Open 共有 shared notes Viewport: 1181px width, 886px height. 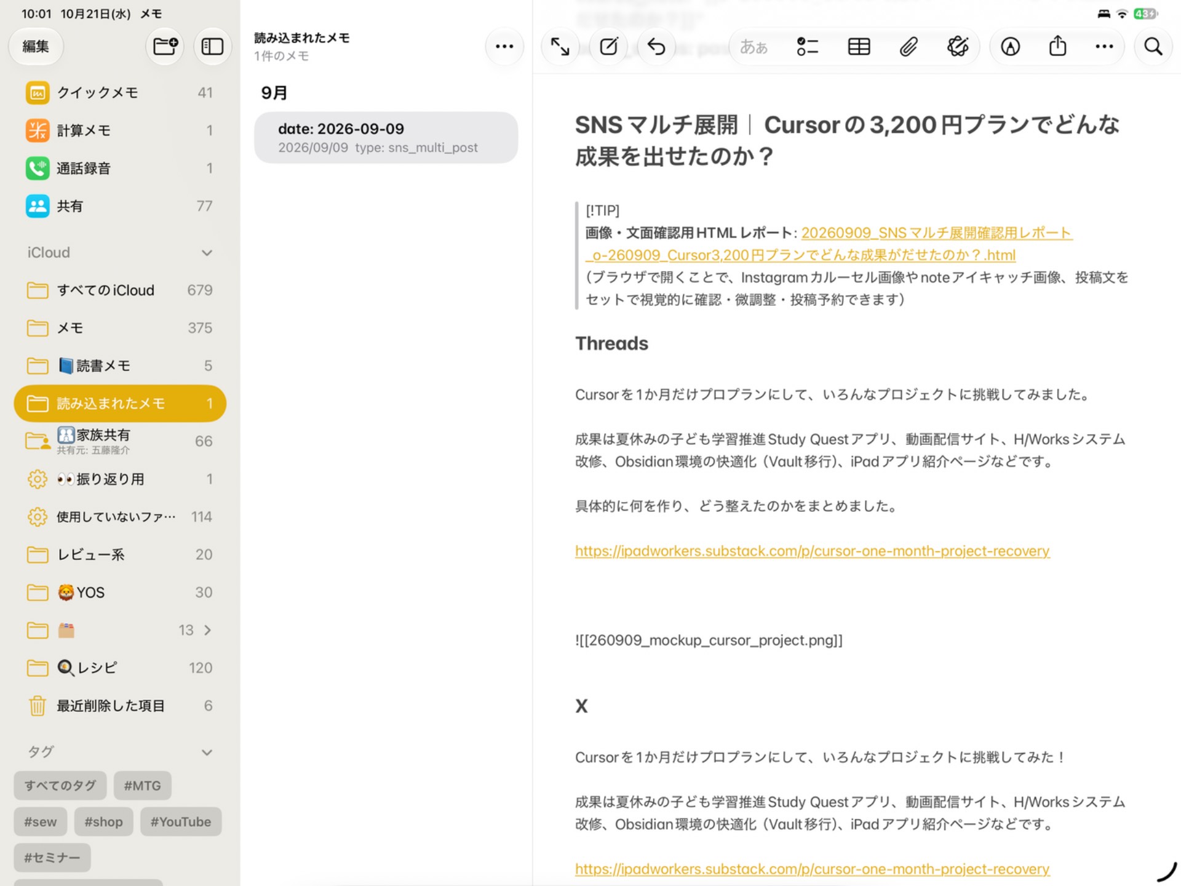pos(120,206)
